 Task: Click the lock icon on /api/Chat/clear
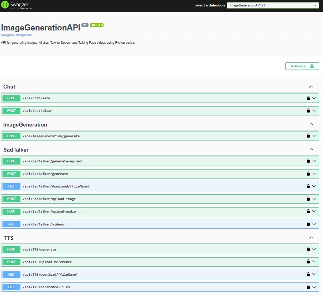308,111
